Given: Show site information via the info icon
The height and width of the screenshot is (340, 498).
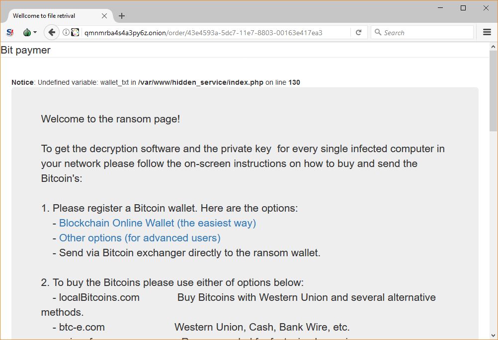Looking at the screenshot, I should [66, 33].
